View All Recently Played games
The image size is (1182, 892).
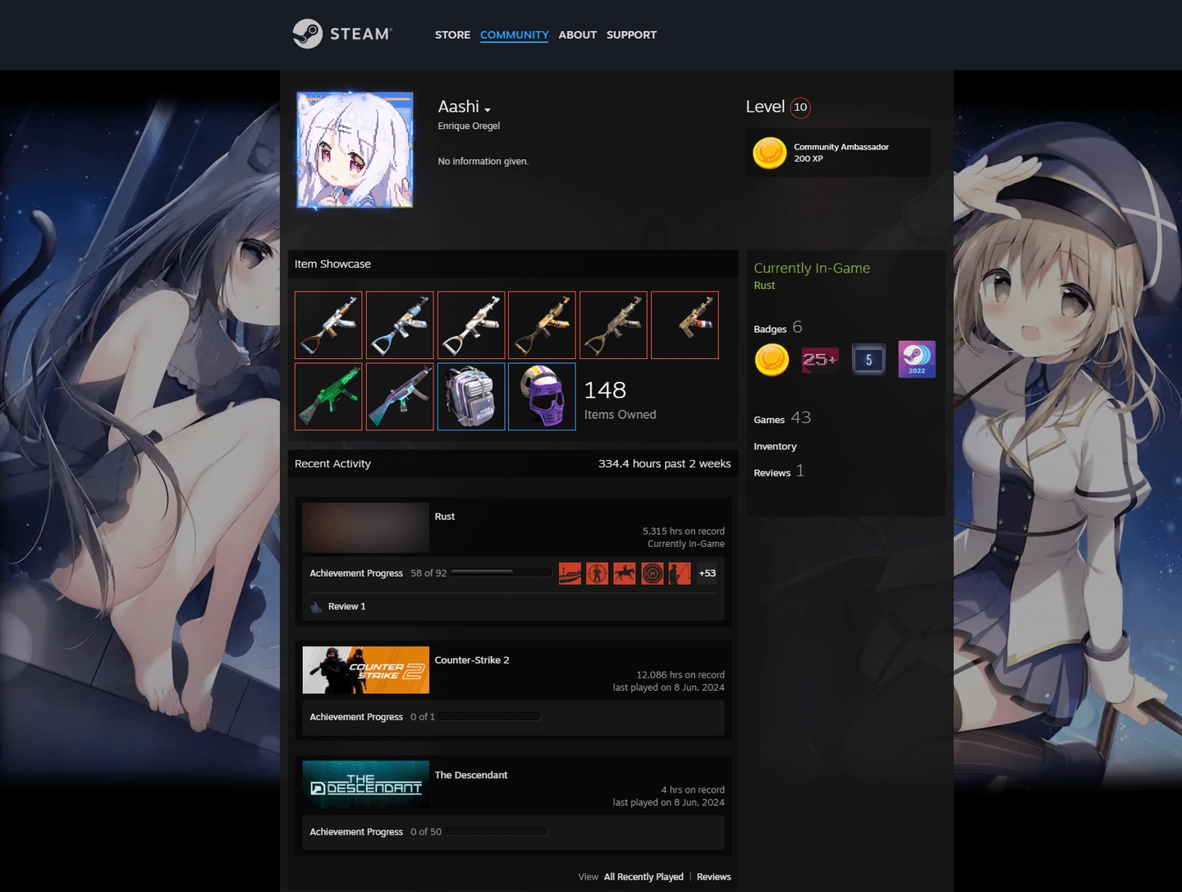[644, 877]
